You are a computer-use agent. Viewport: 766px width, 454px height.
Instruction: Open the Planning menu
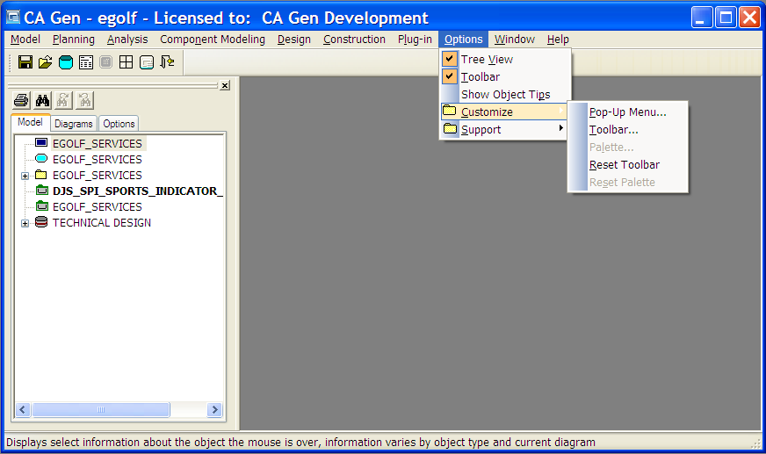(x=74, y=39)
